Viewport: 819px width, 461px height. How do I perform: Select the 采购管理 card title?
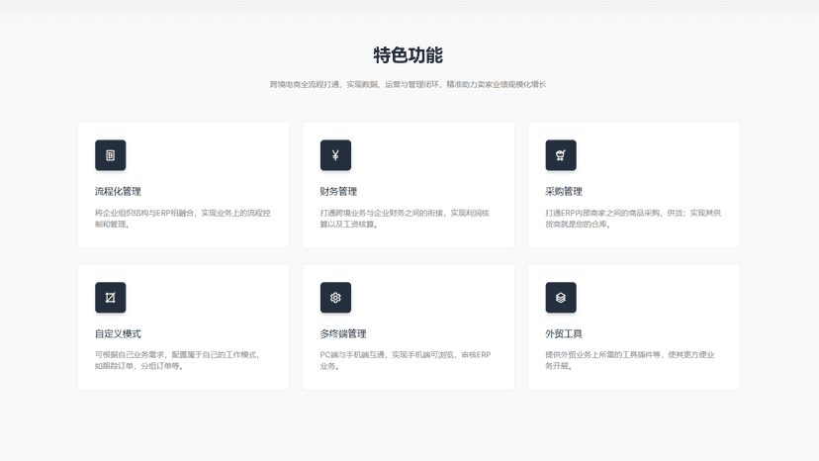click(564, 191)
